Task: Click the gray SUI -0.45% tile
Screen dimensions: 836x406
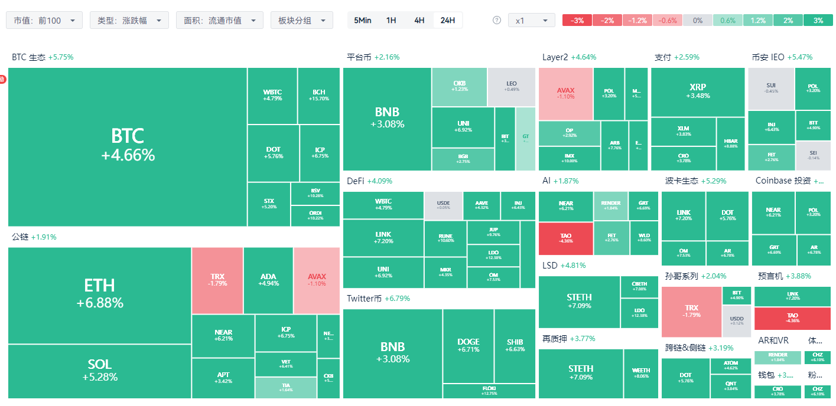Action: pyautogui.click(x=771, y=89)
